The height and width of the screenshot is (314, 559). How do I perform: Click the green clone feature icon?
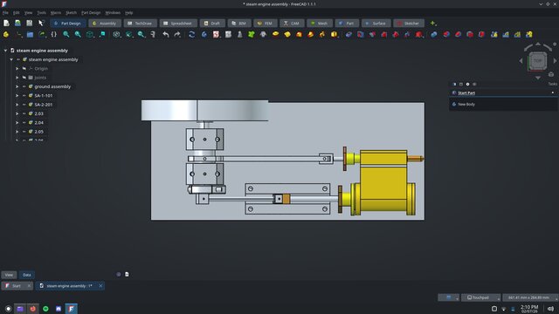click(252, 35)
